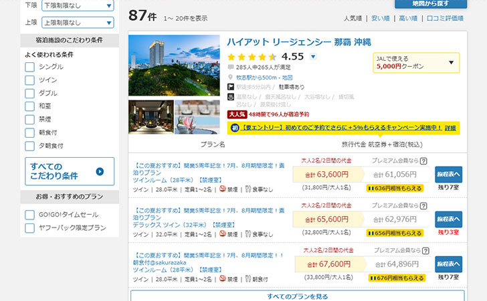Enable the GO!GO!タイムセール filter
Screen dimensions: 487x301
click(x=30, y=215)
